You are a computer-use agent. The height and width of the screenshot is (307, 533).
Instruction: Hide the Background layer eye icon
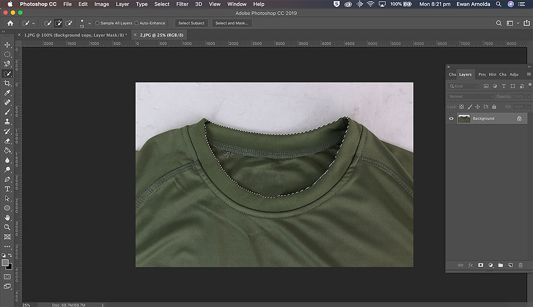tap(451, 118)
